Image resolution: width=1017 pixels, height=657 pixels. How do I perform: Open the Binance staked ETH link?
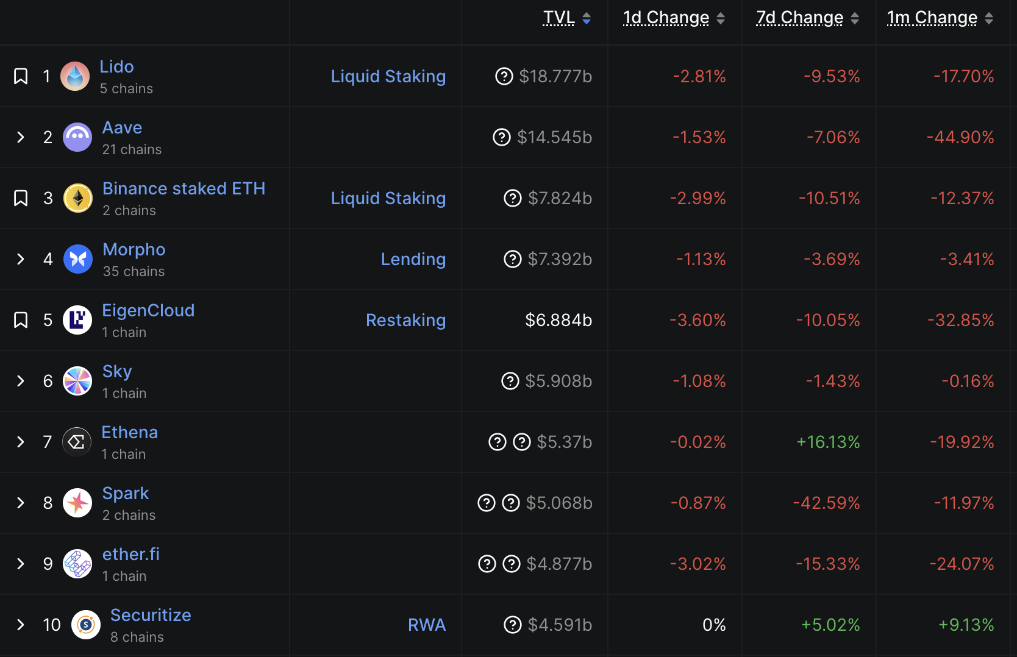click(184, 188)
